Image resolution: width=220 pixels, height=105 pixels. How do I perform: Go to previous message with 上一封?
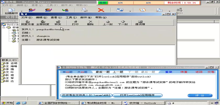108,23
